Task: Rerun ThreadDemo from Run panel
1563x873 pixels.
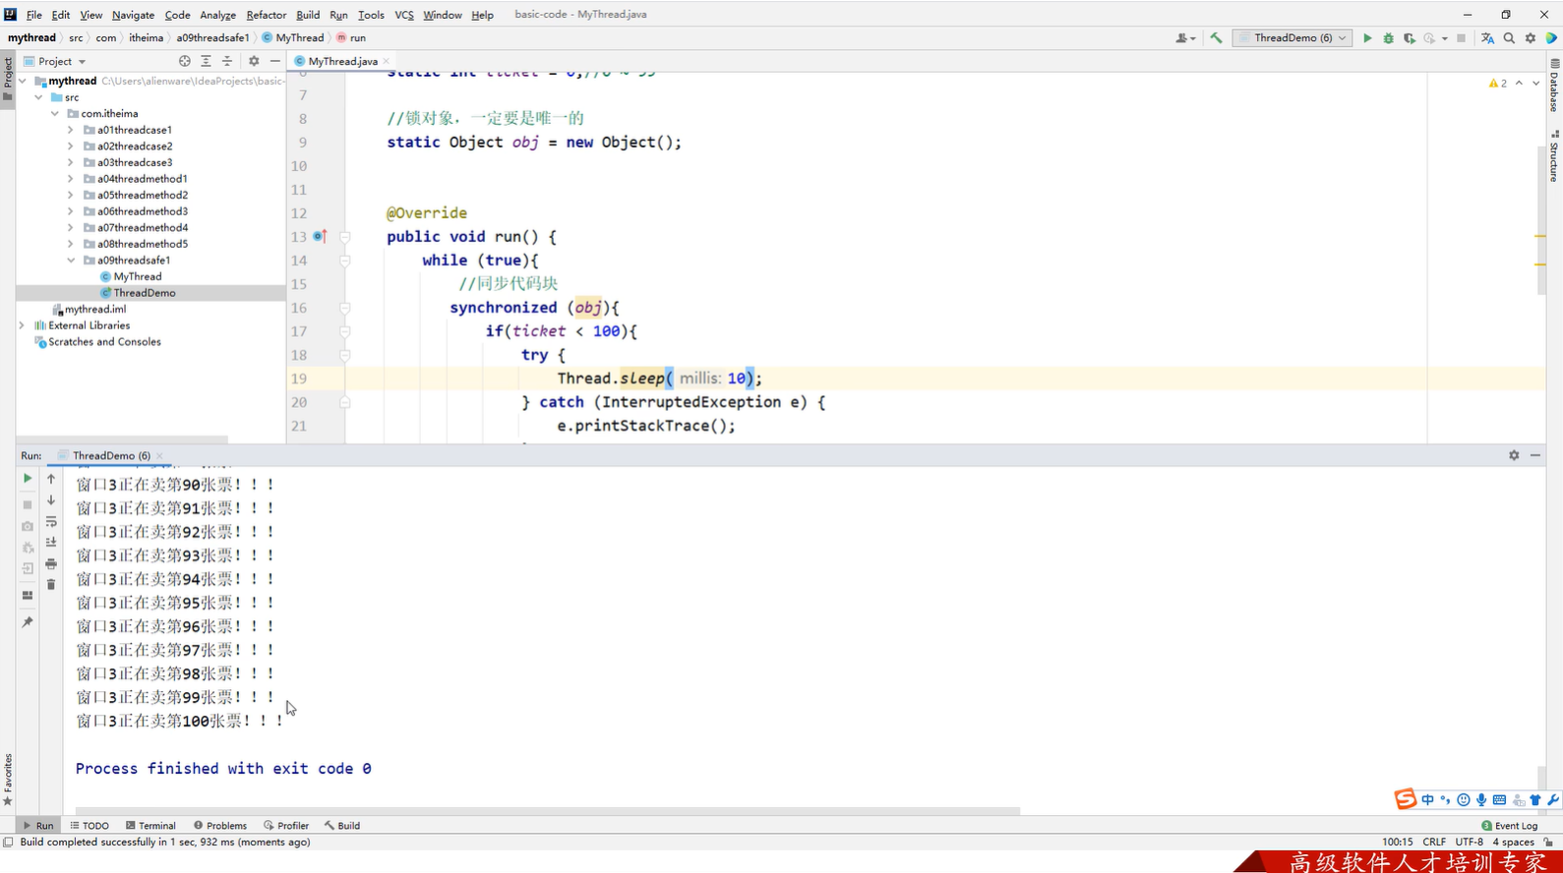Action: coord(28,479)
